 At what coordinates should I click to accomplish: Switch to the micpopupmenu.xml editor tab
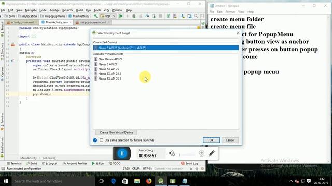pyautogui.click(x=93, y=22)
